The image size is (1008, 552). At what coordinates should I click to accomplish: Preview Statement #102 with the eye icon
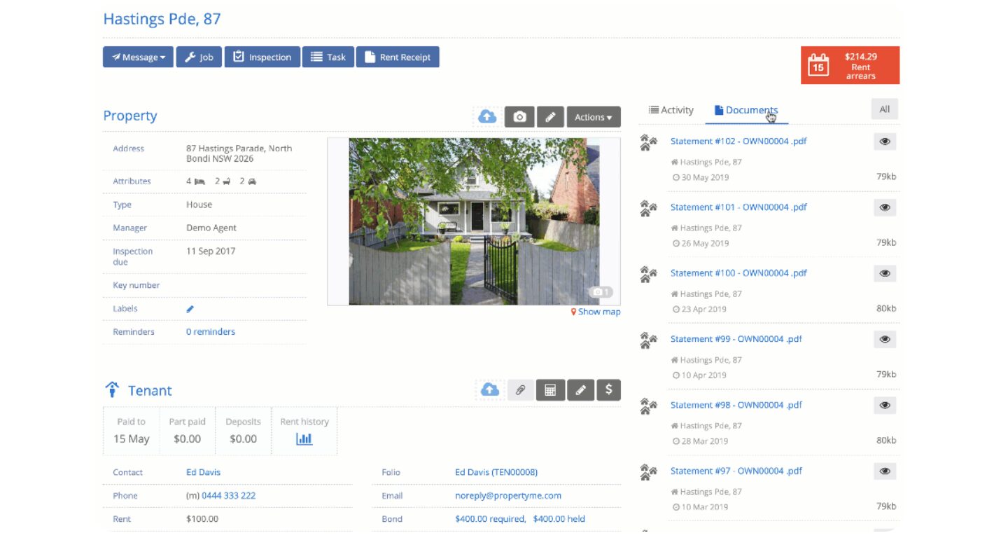tap(885, 142)
